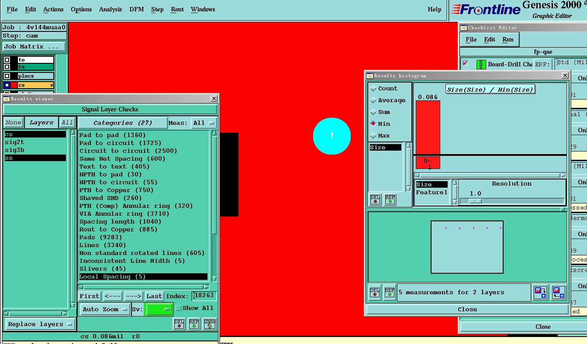Open the green Sv severity dropdown
587x344 pixels.
tap(159, 310)
